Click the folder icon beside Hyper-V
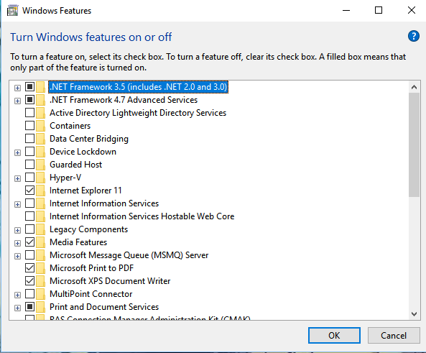The height and width of the screenshot is (353, 426). pos(40,178)
